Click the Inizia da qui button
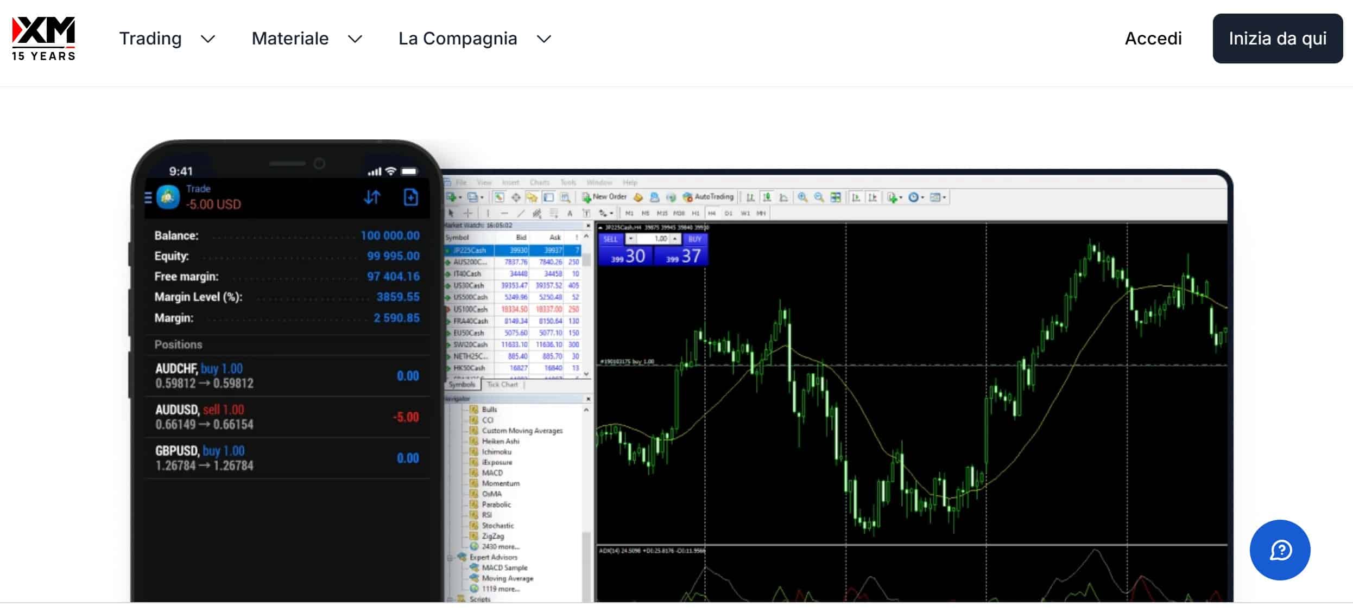 coord(1278,39)
